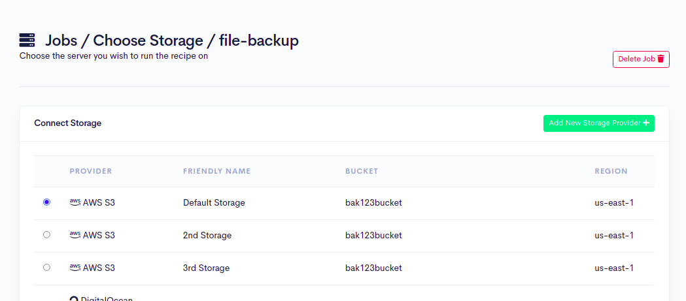The height and width of the screenshot is (301, 686).
Task: Click the Bucket column header
Action: click(x=362, y=171)
